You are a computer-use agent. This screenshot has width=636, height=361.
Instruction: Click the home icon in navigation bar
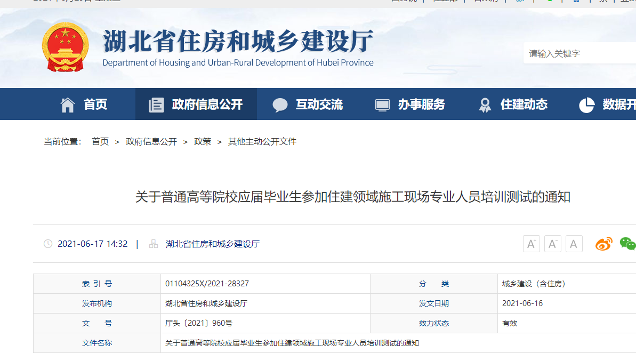click(x=68, y=105)
